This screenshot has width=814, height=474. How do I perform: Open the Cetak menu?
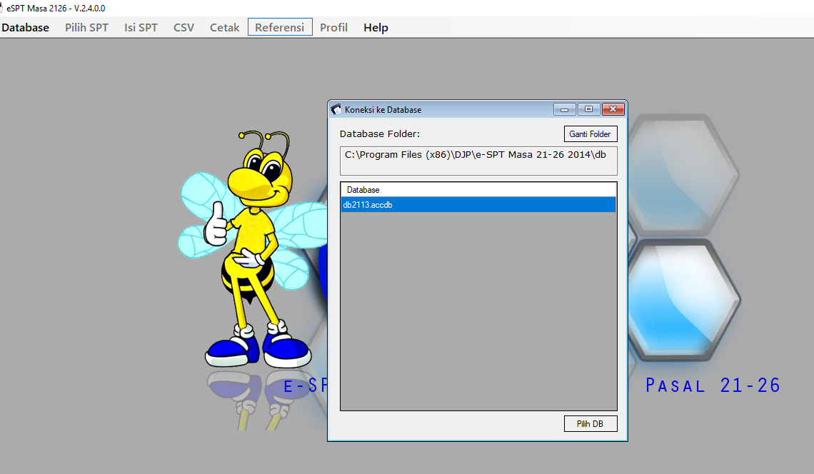pyautogui.click(x=224, y=28)
